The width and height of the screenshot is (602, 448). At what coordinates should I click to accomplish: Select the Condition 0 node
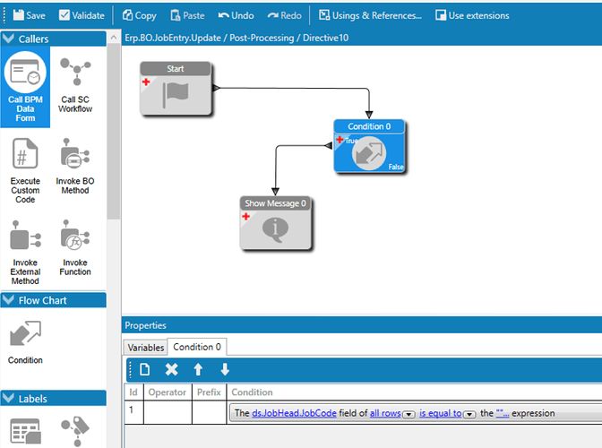pos(369,146)
